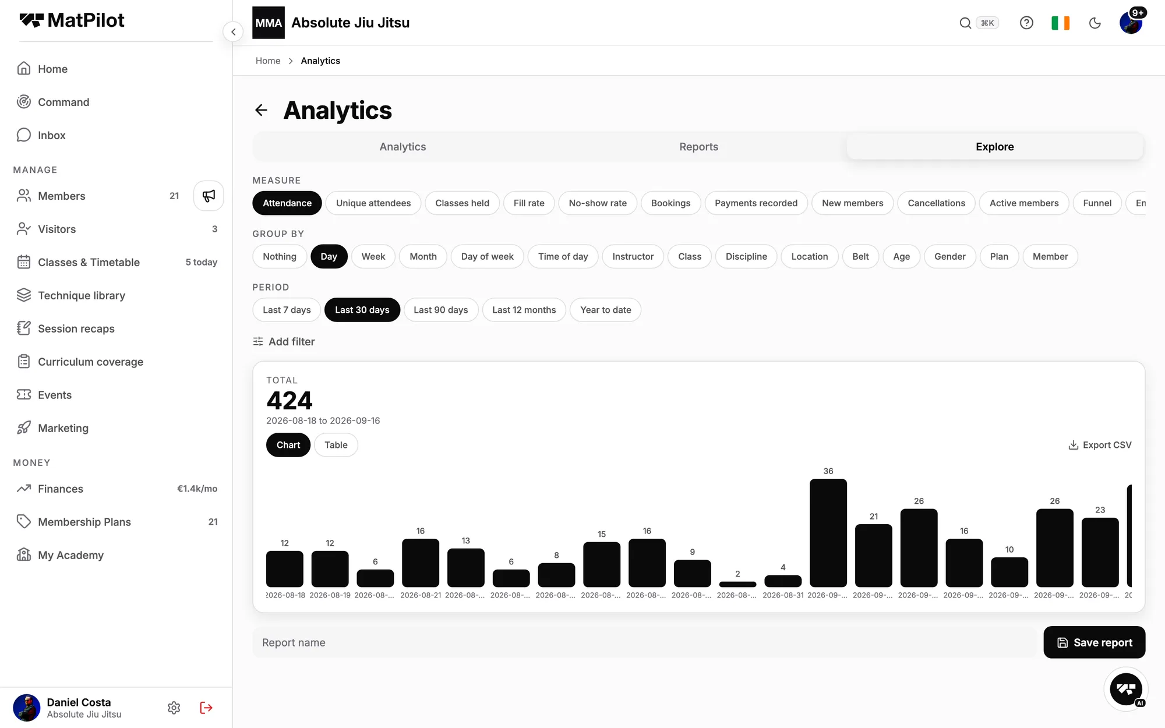
Task: Group by Week
Action: [x=373, y=257]
